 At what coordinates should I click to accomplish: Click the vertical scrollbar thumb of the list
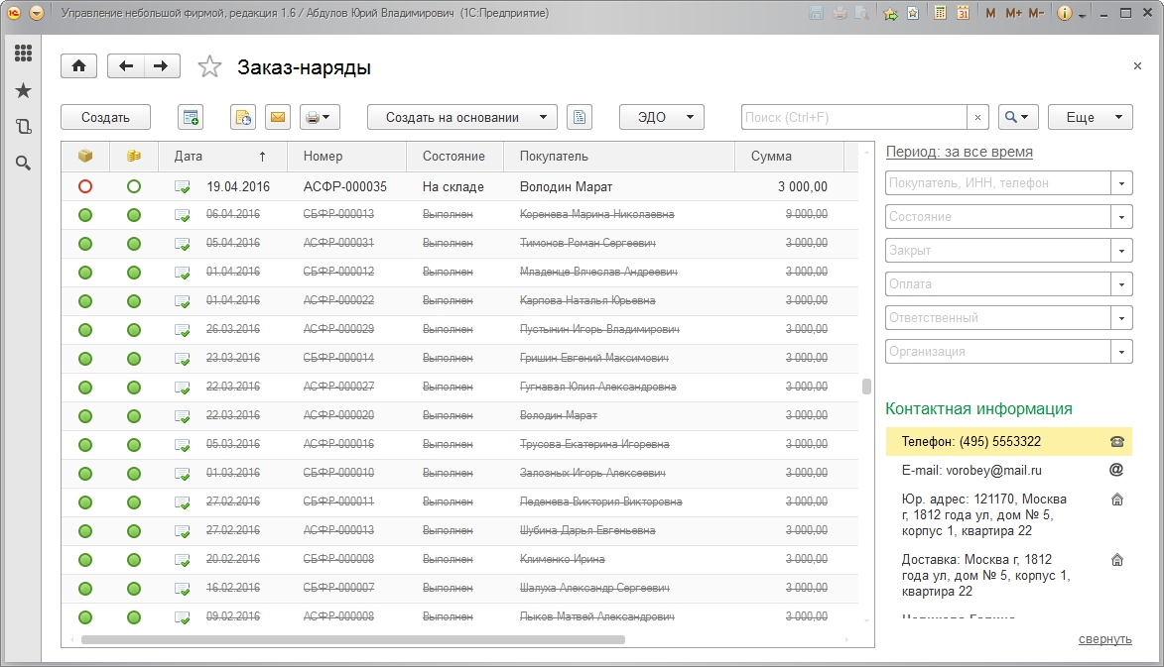865,387
